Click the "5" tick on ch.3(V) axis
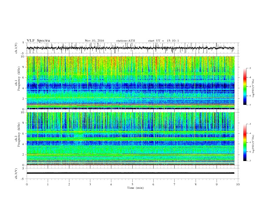The height and width of the screenshot is (207, 268). [23, 168]
